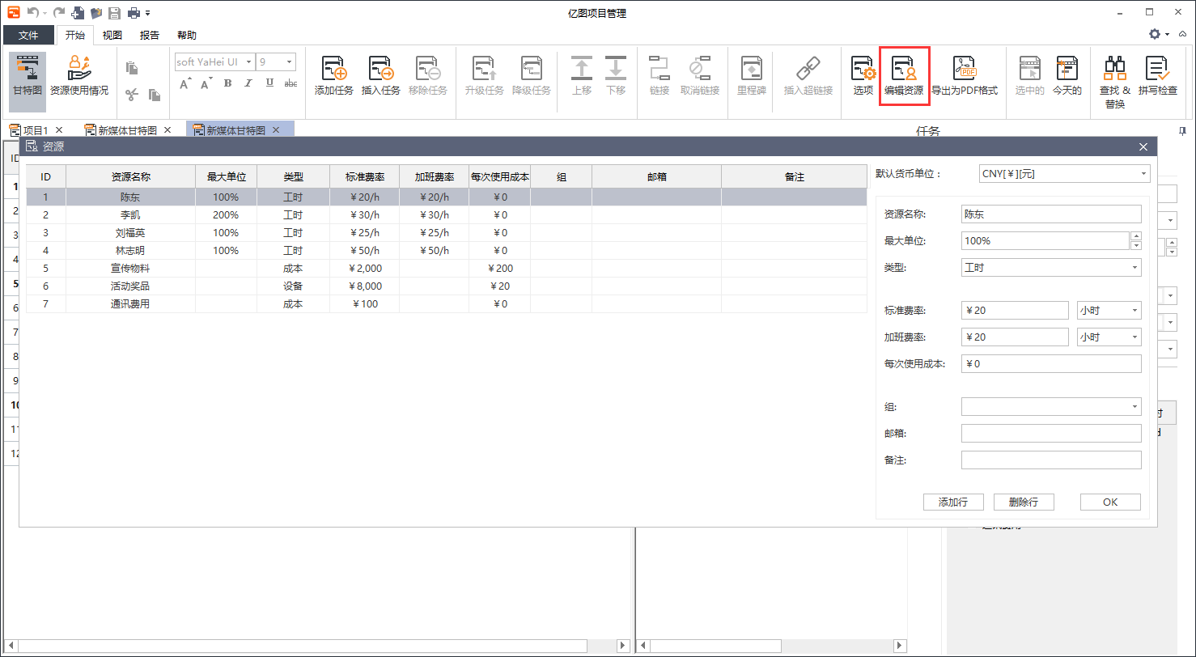
Task: Open the Group (组) dropdown
Action: 1051,406
